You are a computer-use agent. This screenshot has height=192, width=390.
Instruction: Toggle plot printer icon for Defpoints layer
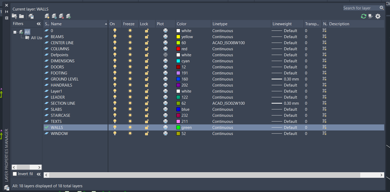[165, 55]
